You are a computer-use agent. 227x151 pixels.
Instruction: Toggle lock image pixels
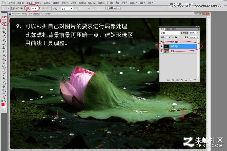click(x=170, y=37)
